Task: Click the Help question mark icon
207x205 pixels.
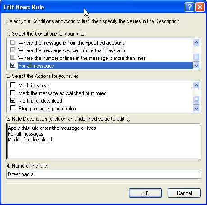Action: click(189, 7)
